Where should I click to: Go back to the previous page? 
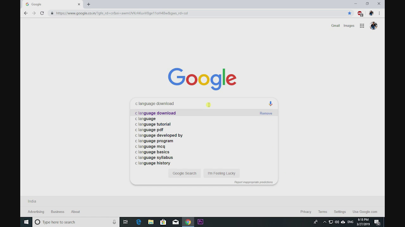point(26,13)
